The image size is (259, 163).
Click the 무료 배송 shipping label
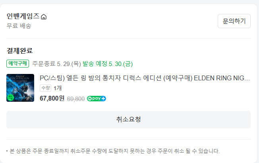(x=19, y=26)
